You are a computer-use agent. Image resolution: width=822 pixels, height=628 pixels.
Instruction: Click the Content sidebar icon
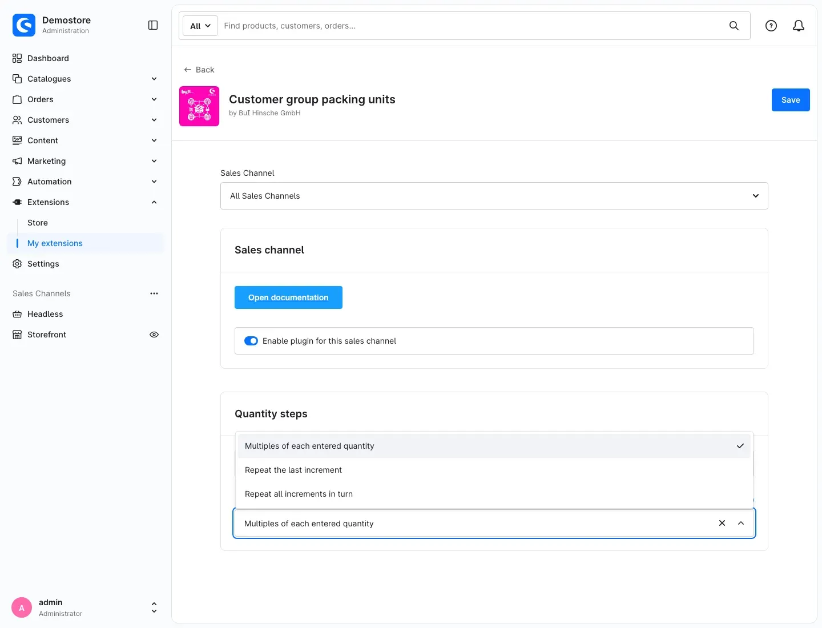tap(17, 140)
